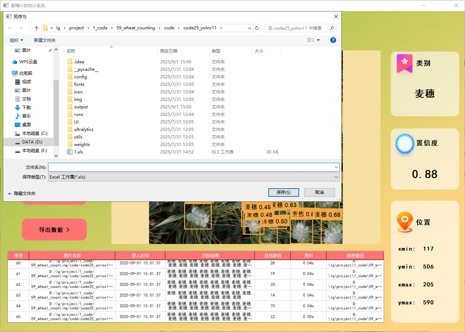Click 导出数据 button in main window
Image resolution: width=465 pixels, height=332 pixels.
(x=54, y=230)
